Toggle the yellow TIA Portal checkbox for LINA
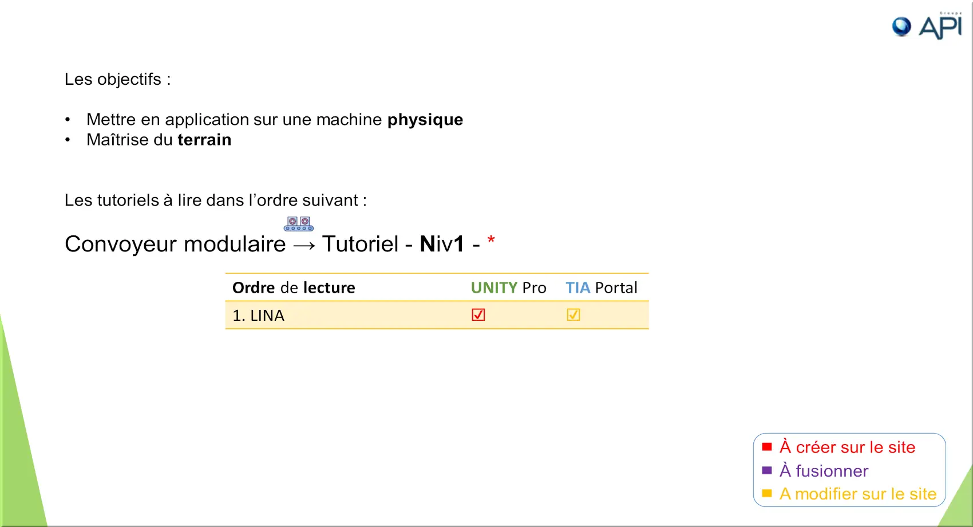 tap(573, 315)
